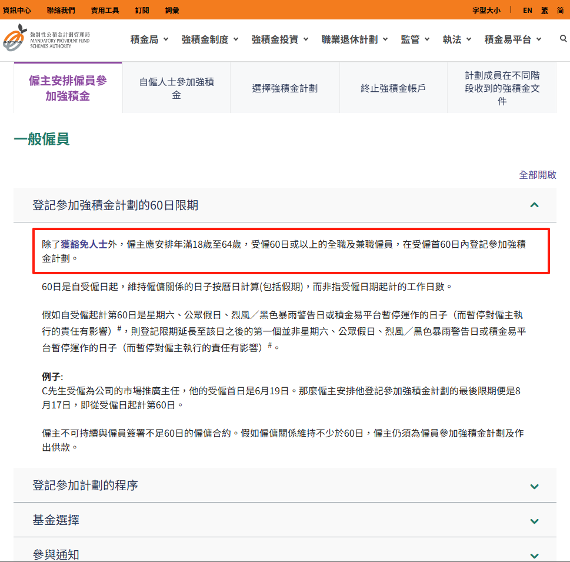Collapse the 60日限期 section chevron
Viewport: 570px width, 562px height.
click(x=534, y=205)
